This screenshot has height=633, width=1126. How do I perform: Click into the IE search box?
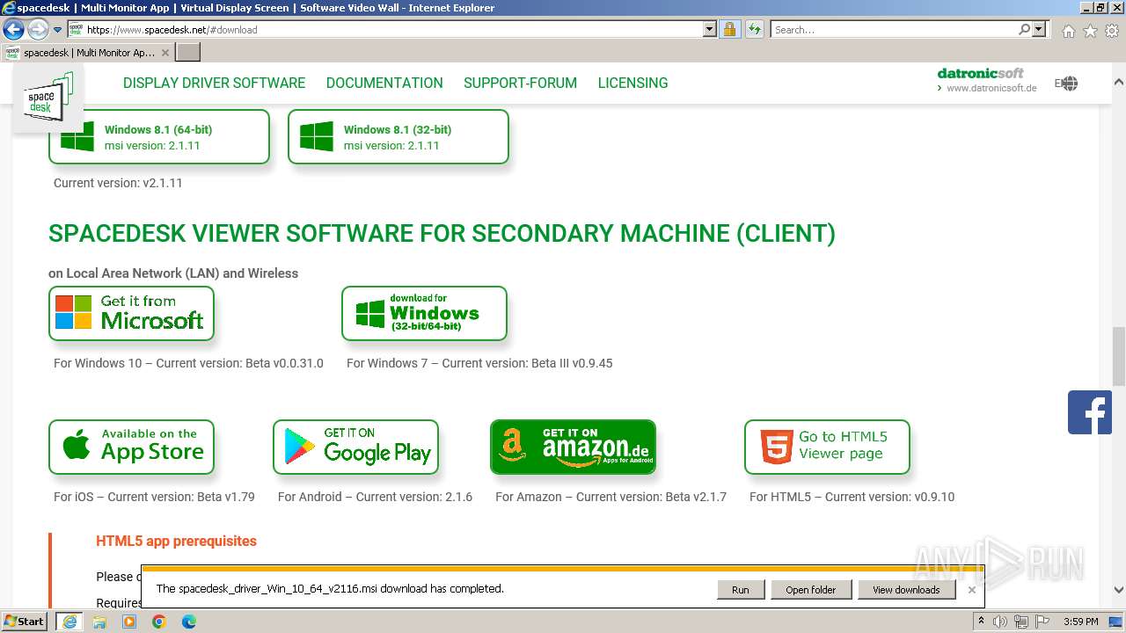893,30
